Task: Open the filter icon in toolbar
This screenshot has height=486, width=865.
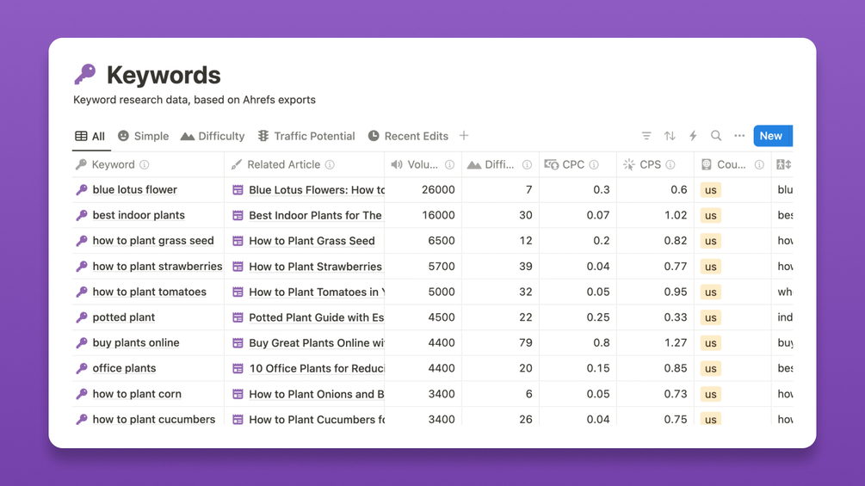Action: tap(646, 136)
